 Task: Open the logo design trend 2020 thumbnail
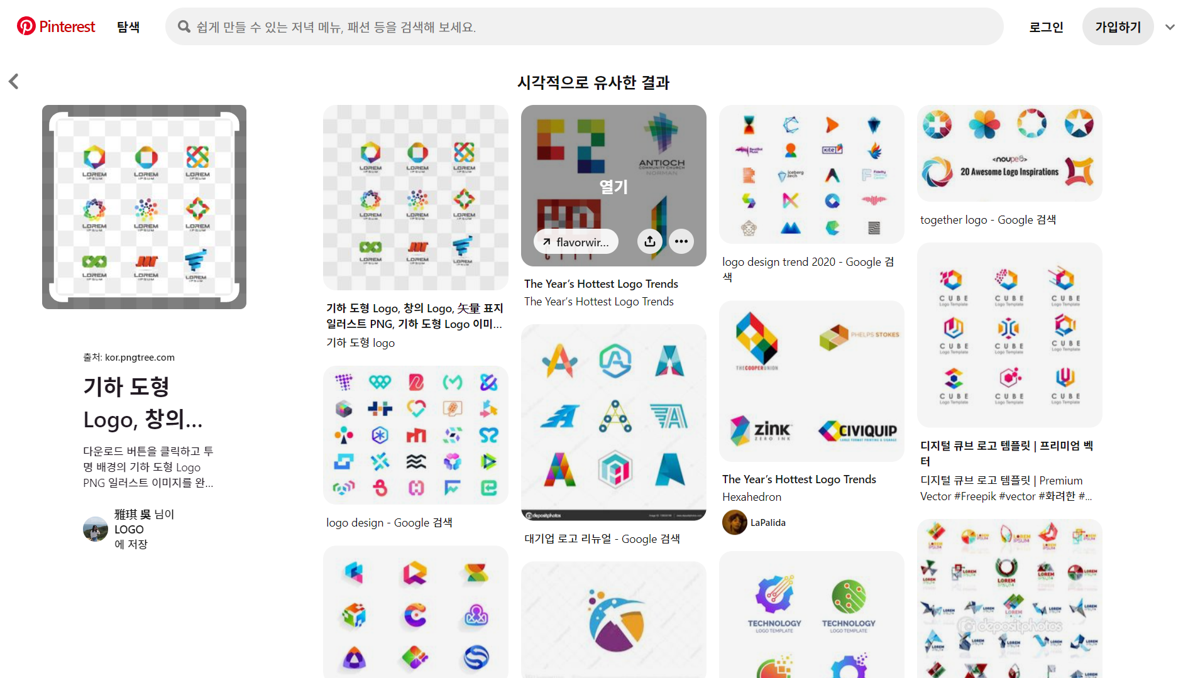pyautogui.click(x=811, y=174)
